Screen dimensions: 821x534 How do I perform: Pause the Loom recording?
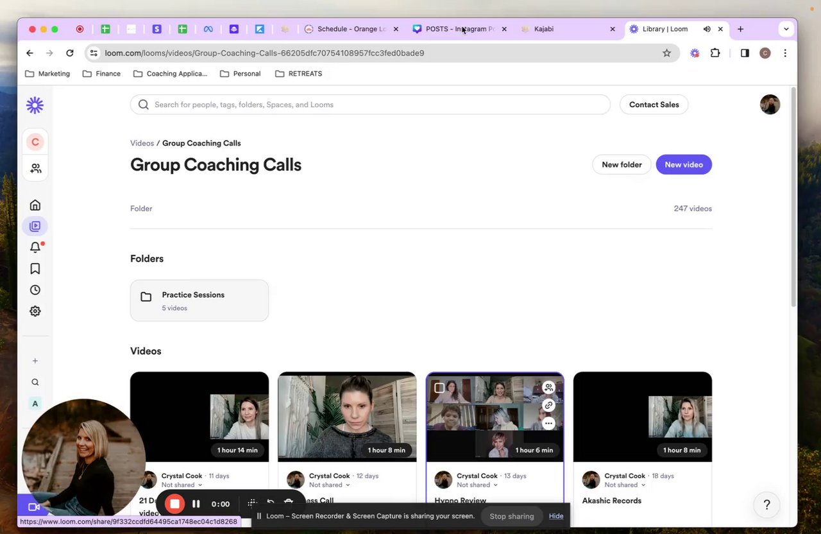tap(196, 504)
